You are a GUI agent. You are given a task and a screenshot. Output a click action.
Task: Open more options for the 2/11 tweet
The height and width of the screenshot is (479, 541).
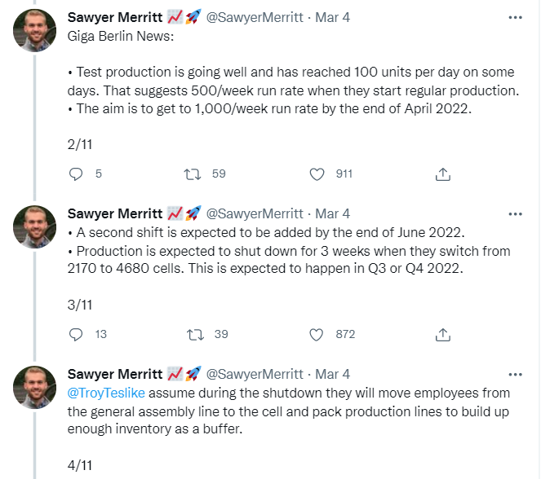coord(515,18)
